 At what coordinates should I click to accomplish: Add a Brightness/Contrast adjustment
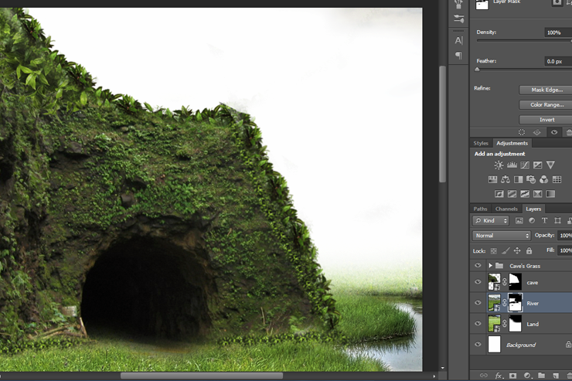(499, 165)
